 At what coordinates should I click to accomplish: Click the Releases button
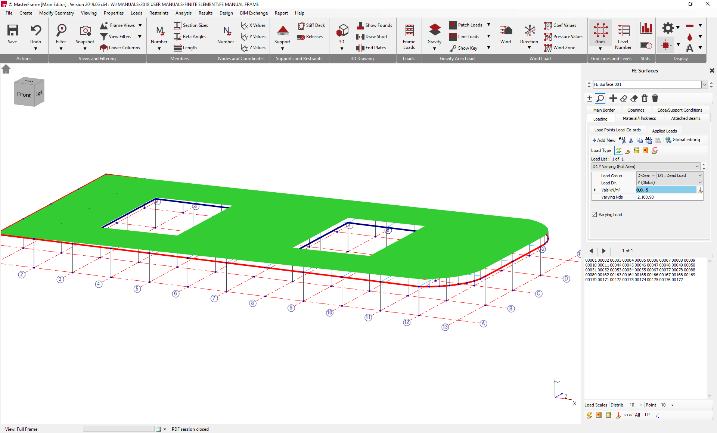310,37
